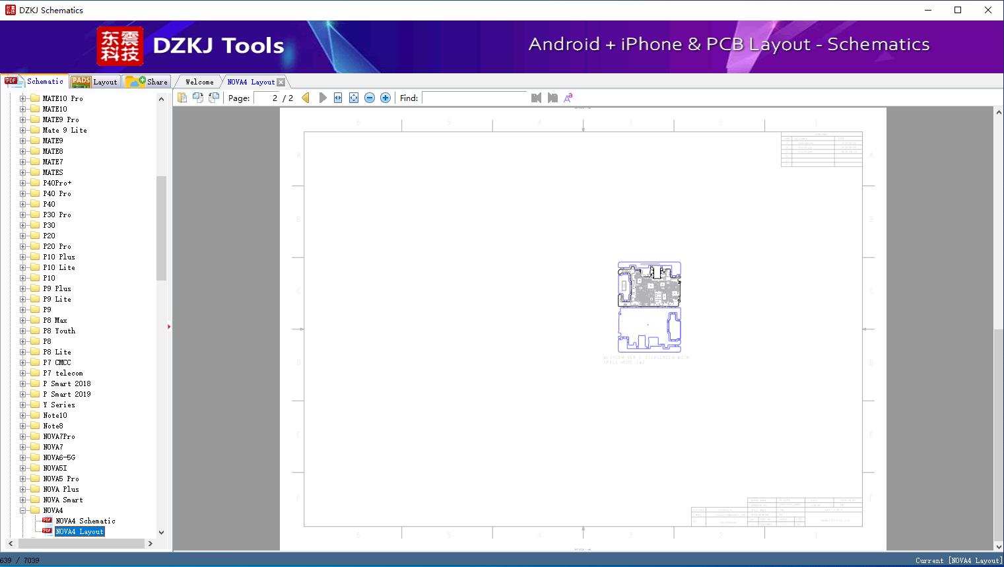This screenshot has height=567, width=1004.
Task: Click the P30 folder icon
Action: click(x=35, y=225)
